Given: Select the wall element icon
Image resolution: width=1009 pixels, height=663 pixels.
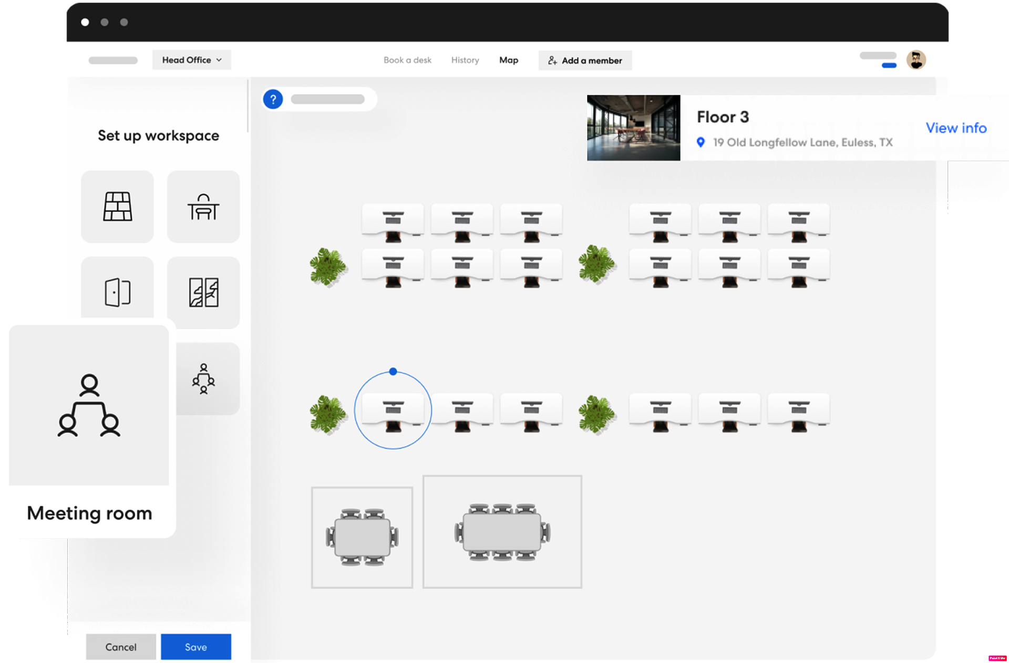Looking at the screenshot, I should [117, 206].
